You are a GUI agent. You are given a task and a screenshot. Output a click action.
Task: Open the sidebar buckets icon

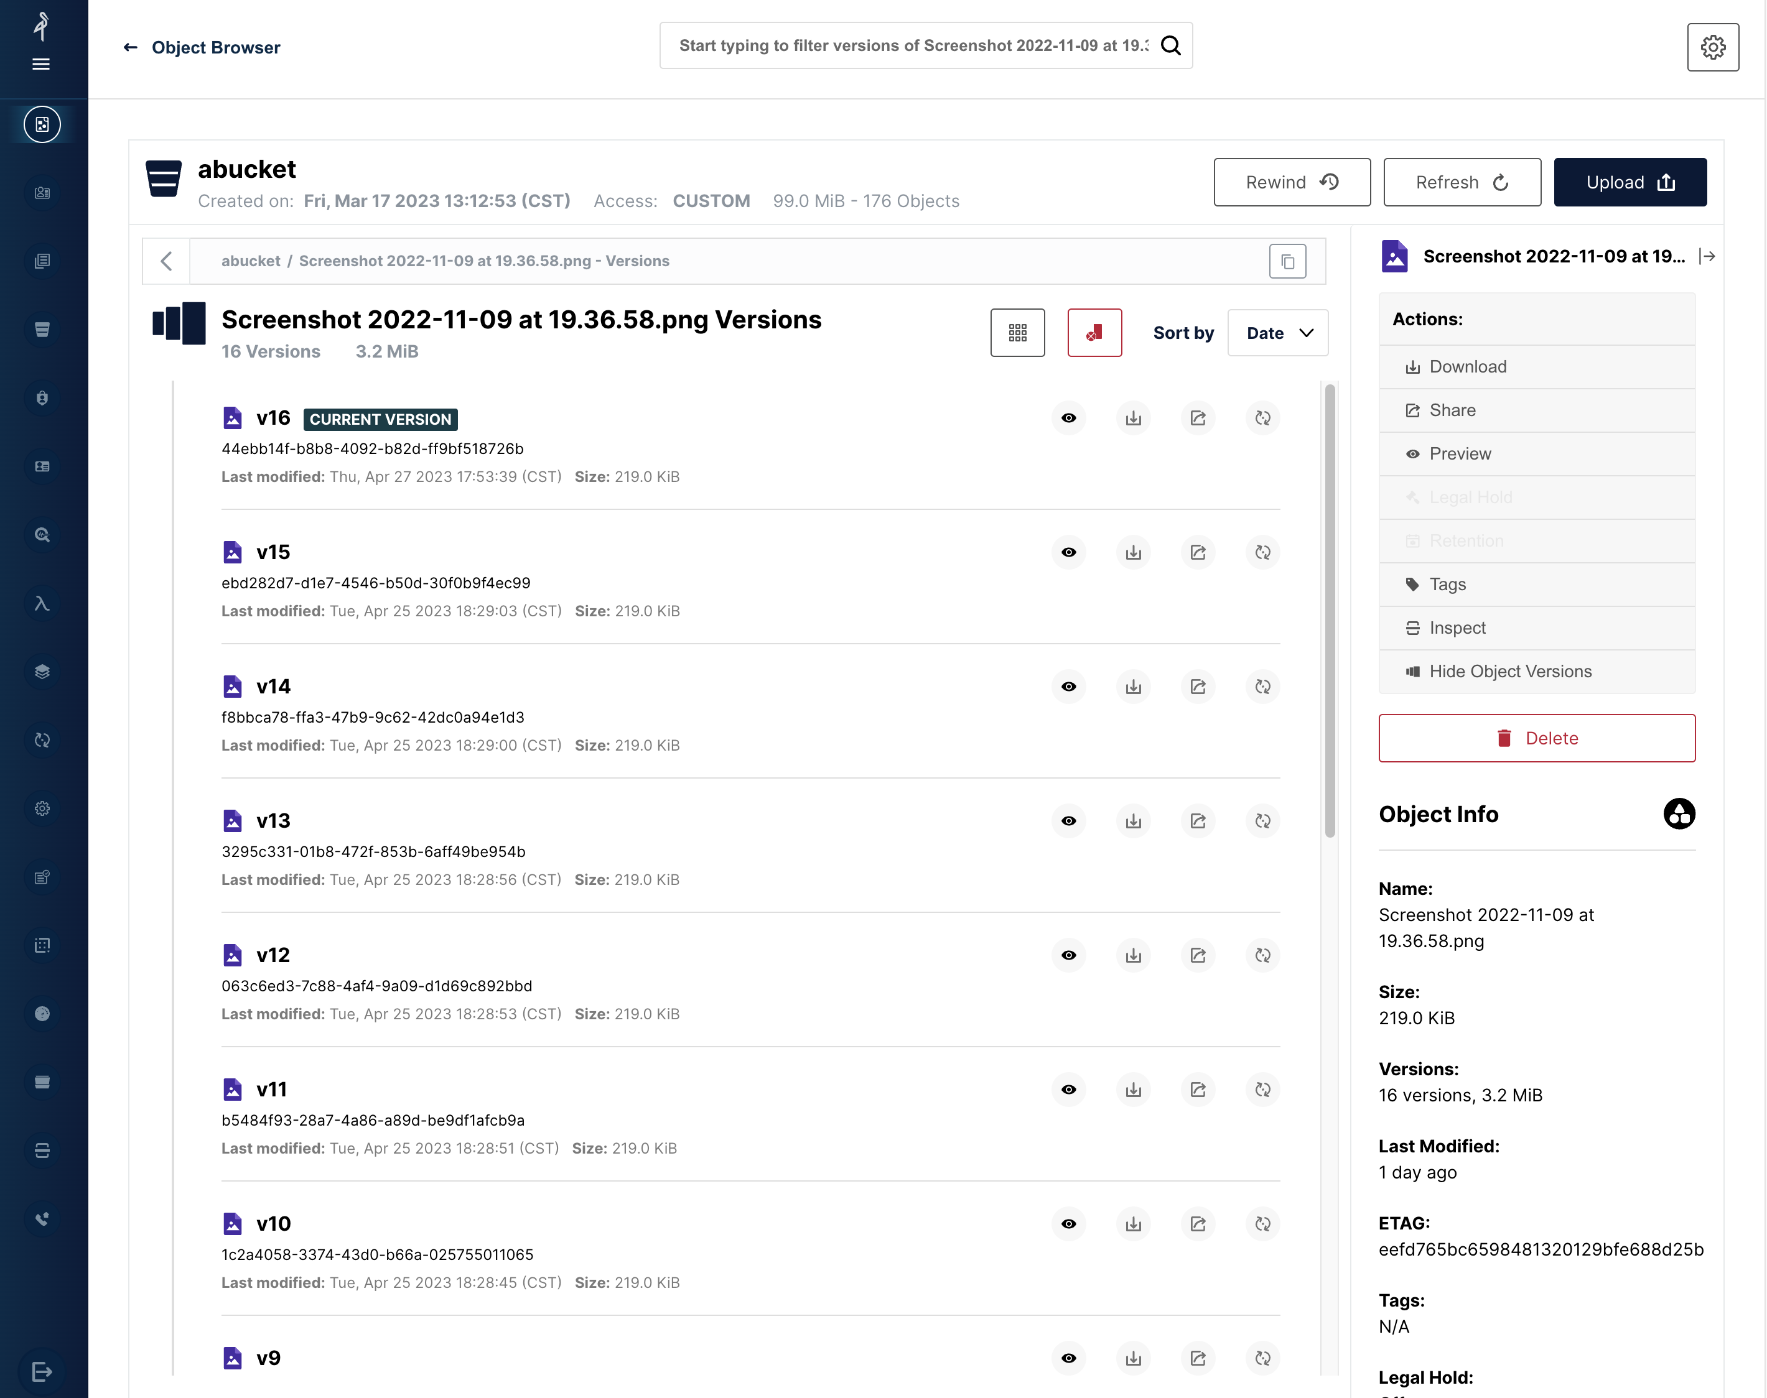pos(42,329)
